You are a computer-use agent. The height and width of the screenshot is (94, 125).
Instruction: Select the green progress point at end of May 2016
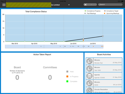pyautogui.click(x=64, y=42)
